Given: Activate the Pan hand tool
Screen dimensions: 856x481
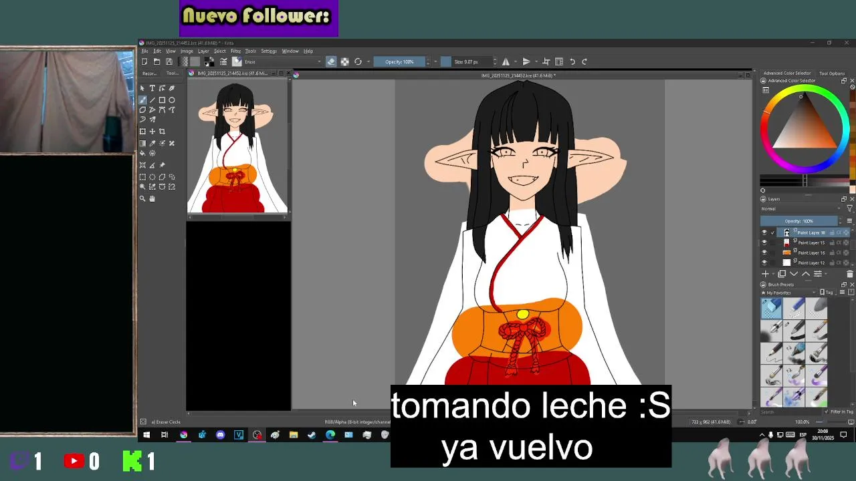Looking at the screenshot, I should (152, 198).
